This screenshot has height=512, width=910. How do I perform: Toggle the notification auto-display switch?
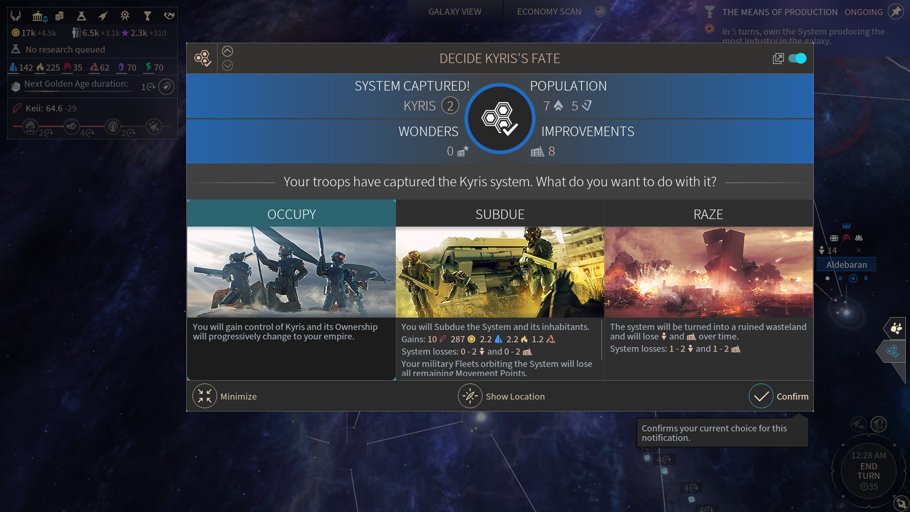coord(797,58)
